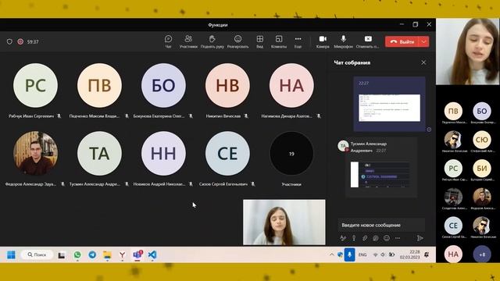The width and height of the screenshot is (500, 281).
Task: Select the НВ participant tile
Action: click(227, 85)
